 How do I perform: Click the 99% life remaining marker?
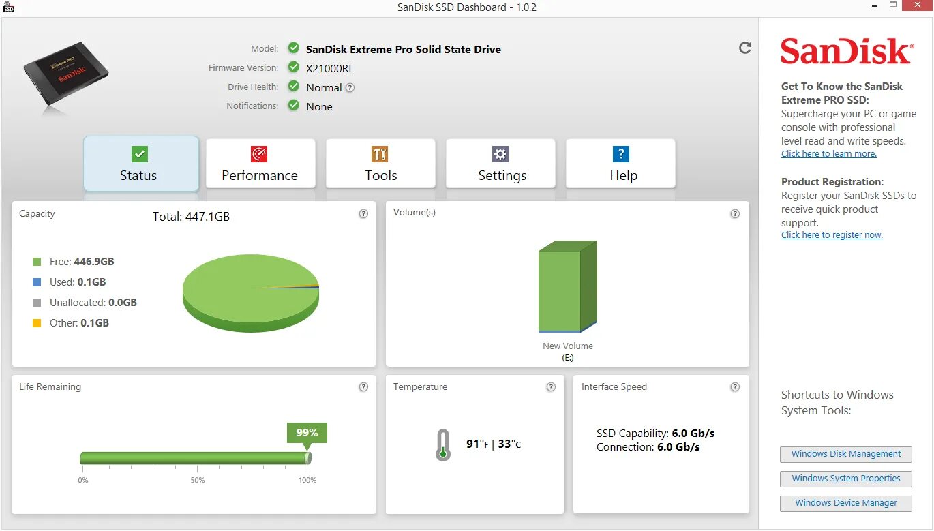click(307, 433)
